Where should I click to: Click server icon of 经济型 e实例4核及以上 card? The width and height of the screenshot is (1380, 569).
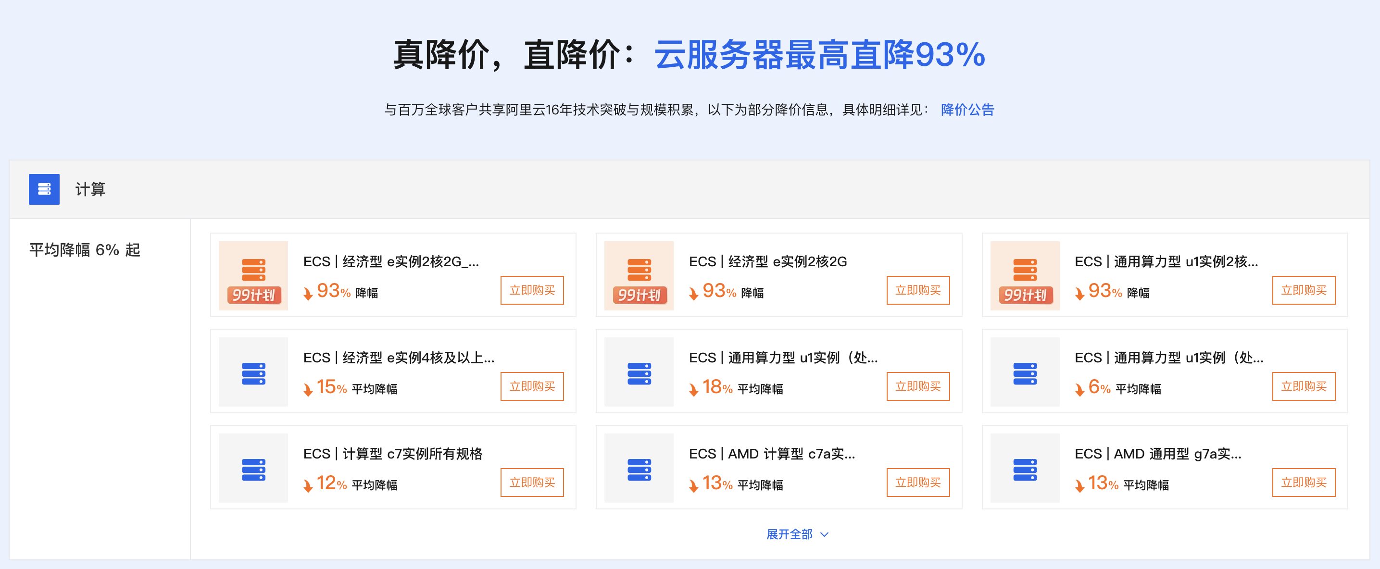click(x=253, y=372)
